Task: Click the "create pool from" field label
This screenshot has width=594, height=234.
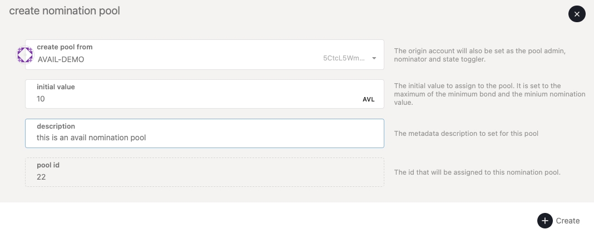Action: [x=65, y=47]
